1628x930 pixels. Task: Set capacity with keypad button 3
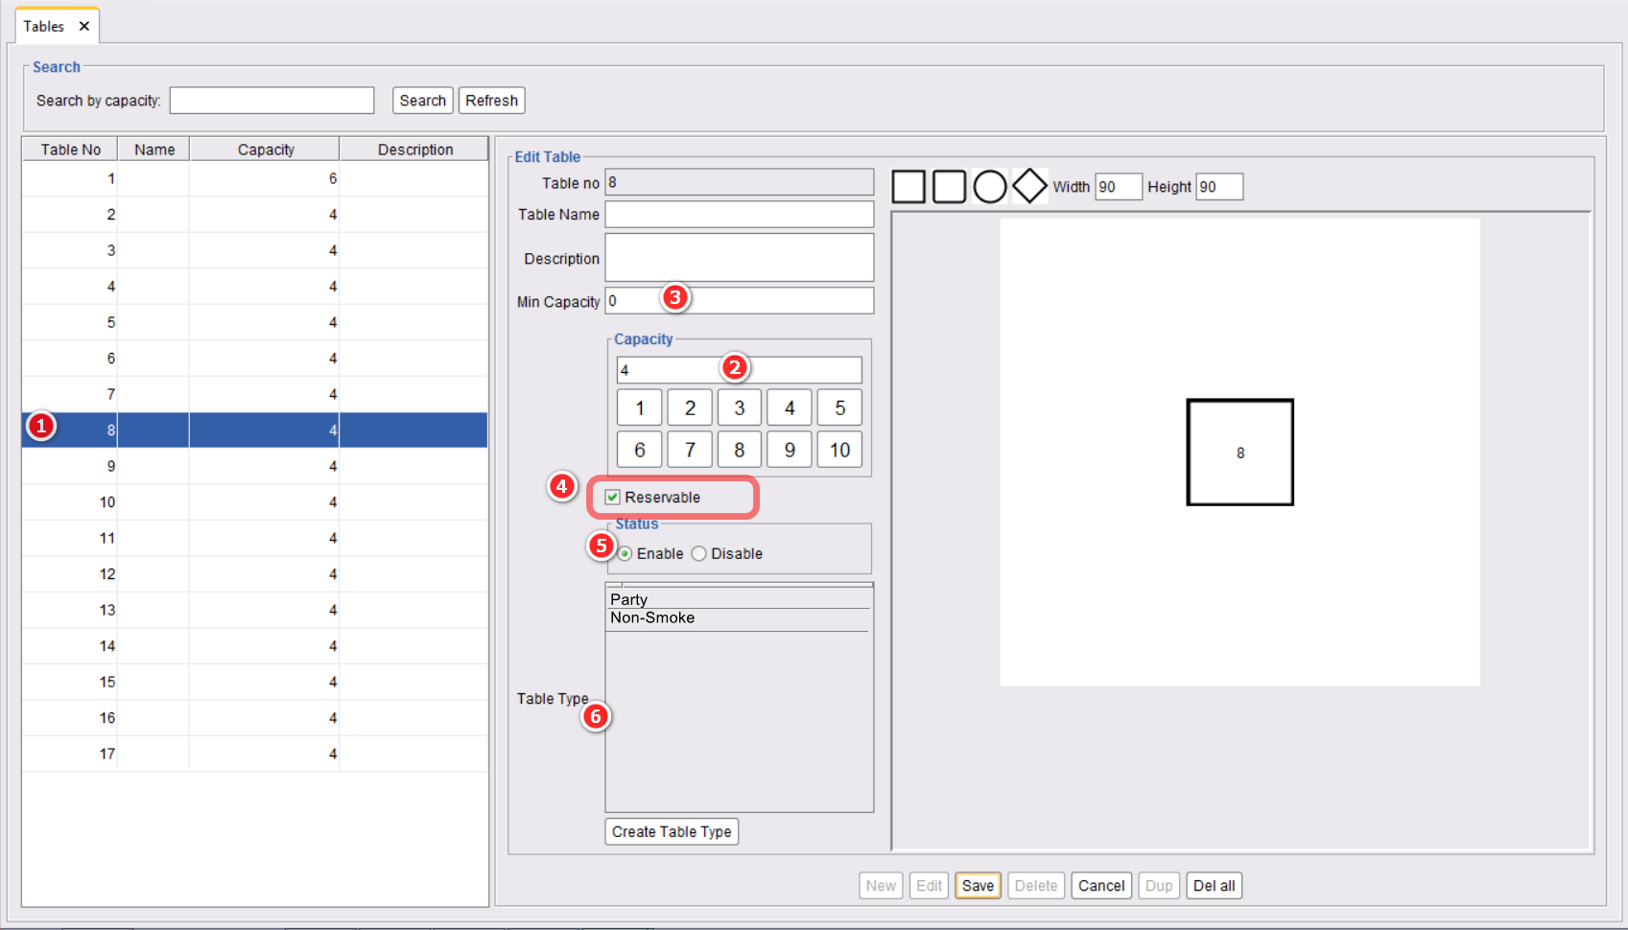[x=740, y=407]
